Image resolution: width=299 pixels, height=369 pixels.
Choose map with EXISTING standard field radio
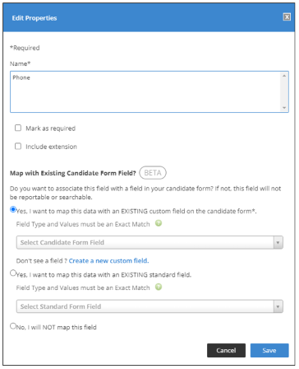[x=13, y=273]
